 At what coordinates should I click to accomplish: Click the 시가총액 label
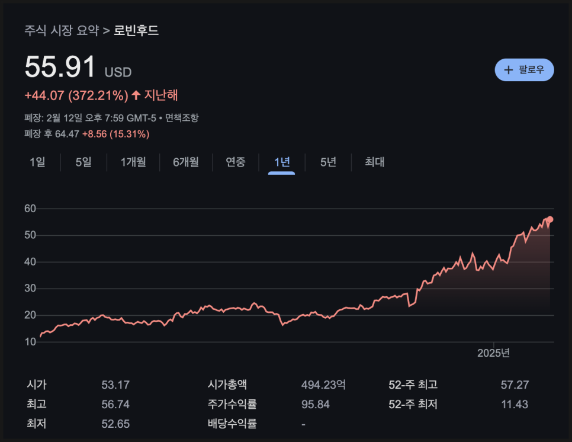coord(227,385)
